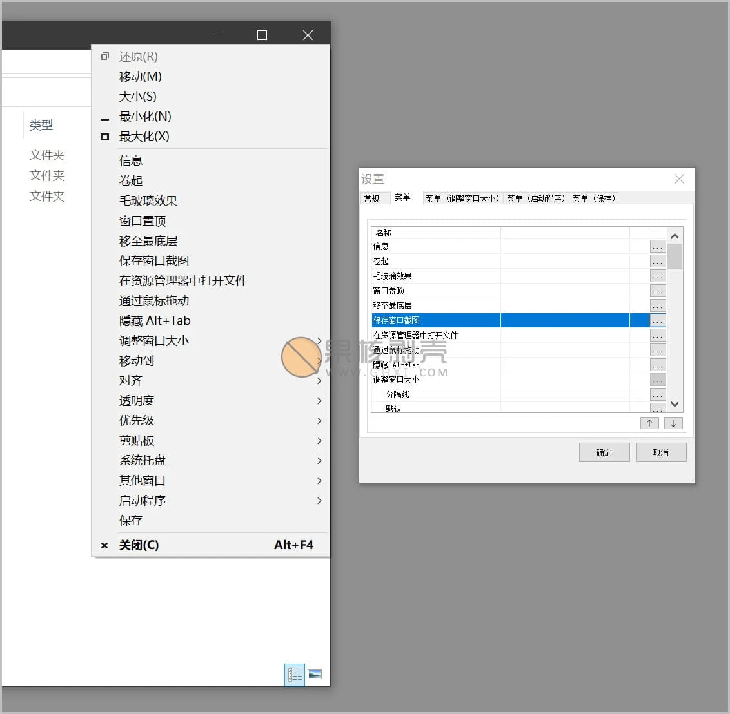730x714 pixels.
Task: Open the 对齐 submenu
Action: click(x=131, y=380)
